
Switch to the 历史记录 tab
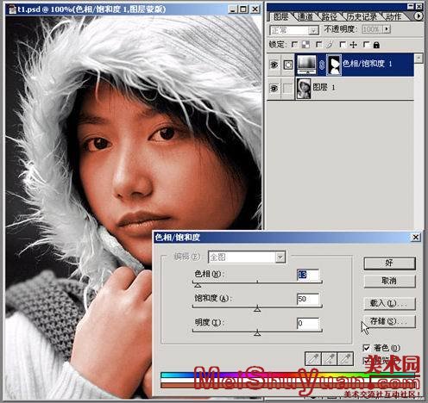coord(362,16)
